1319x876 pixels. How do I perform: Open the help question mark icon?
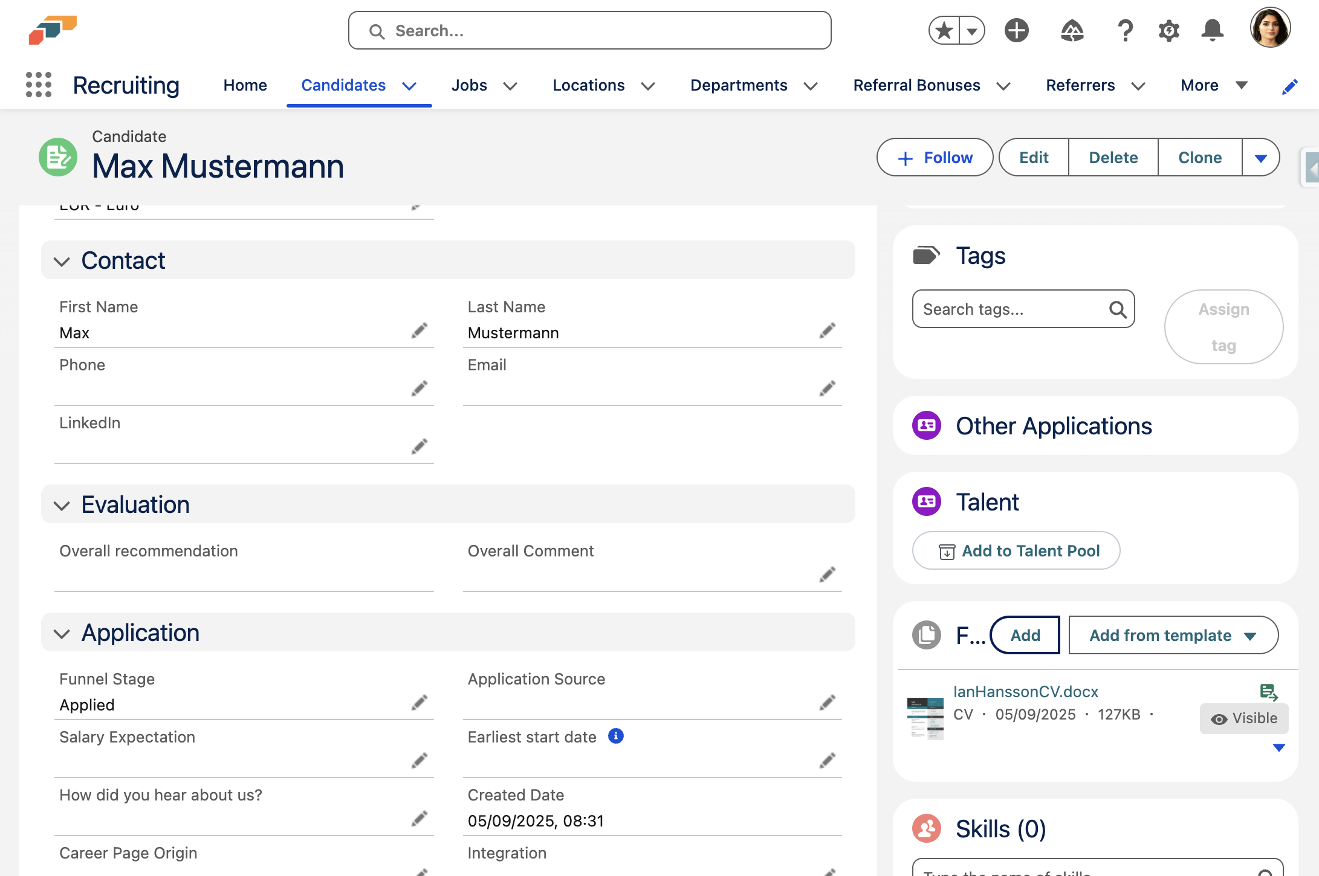pos(1125,30)
